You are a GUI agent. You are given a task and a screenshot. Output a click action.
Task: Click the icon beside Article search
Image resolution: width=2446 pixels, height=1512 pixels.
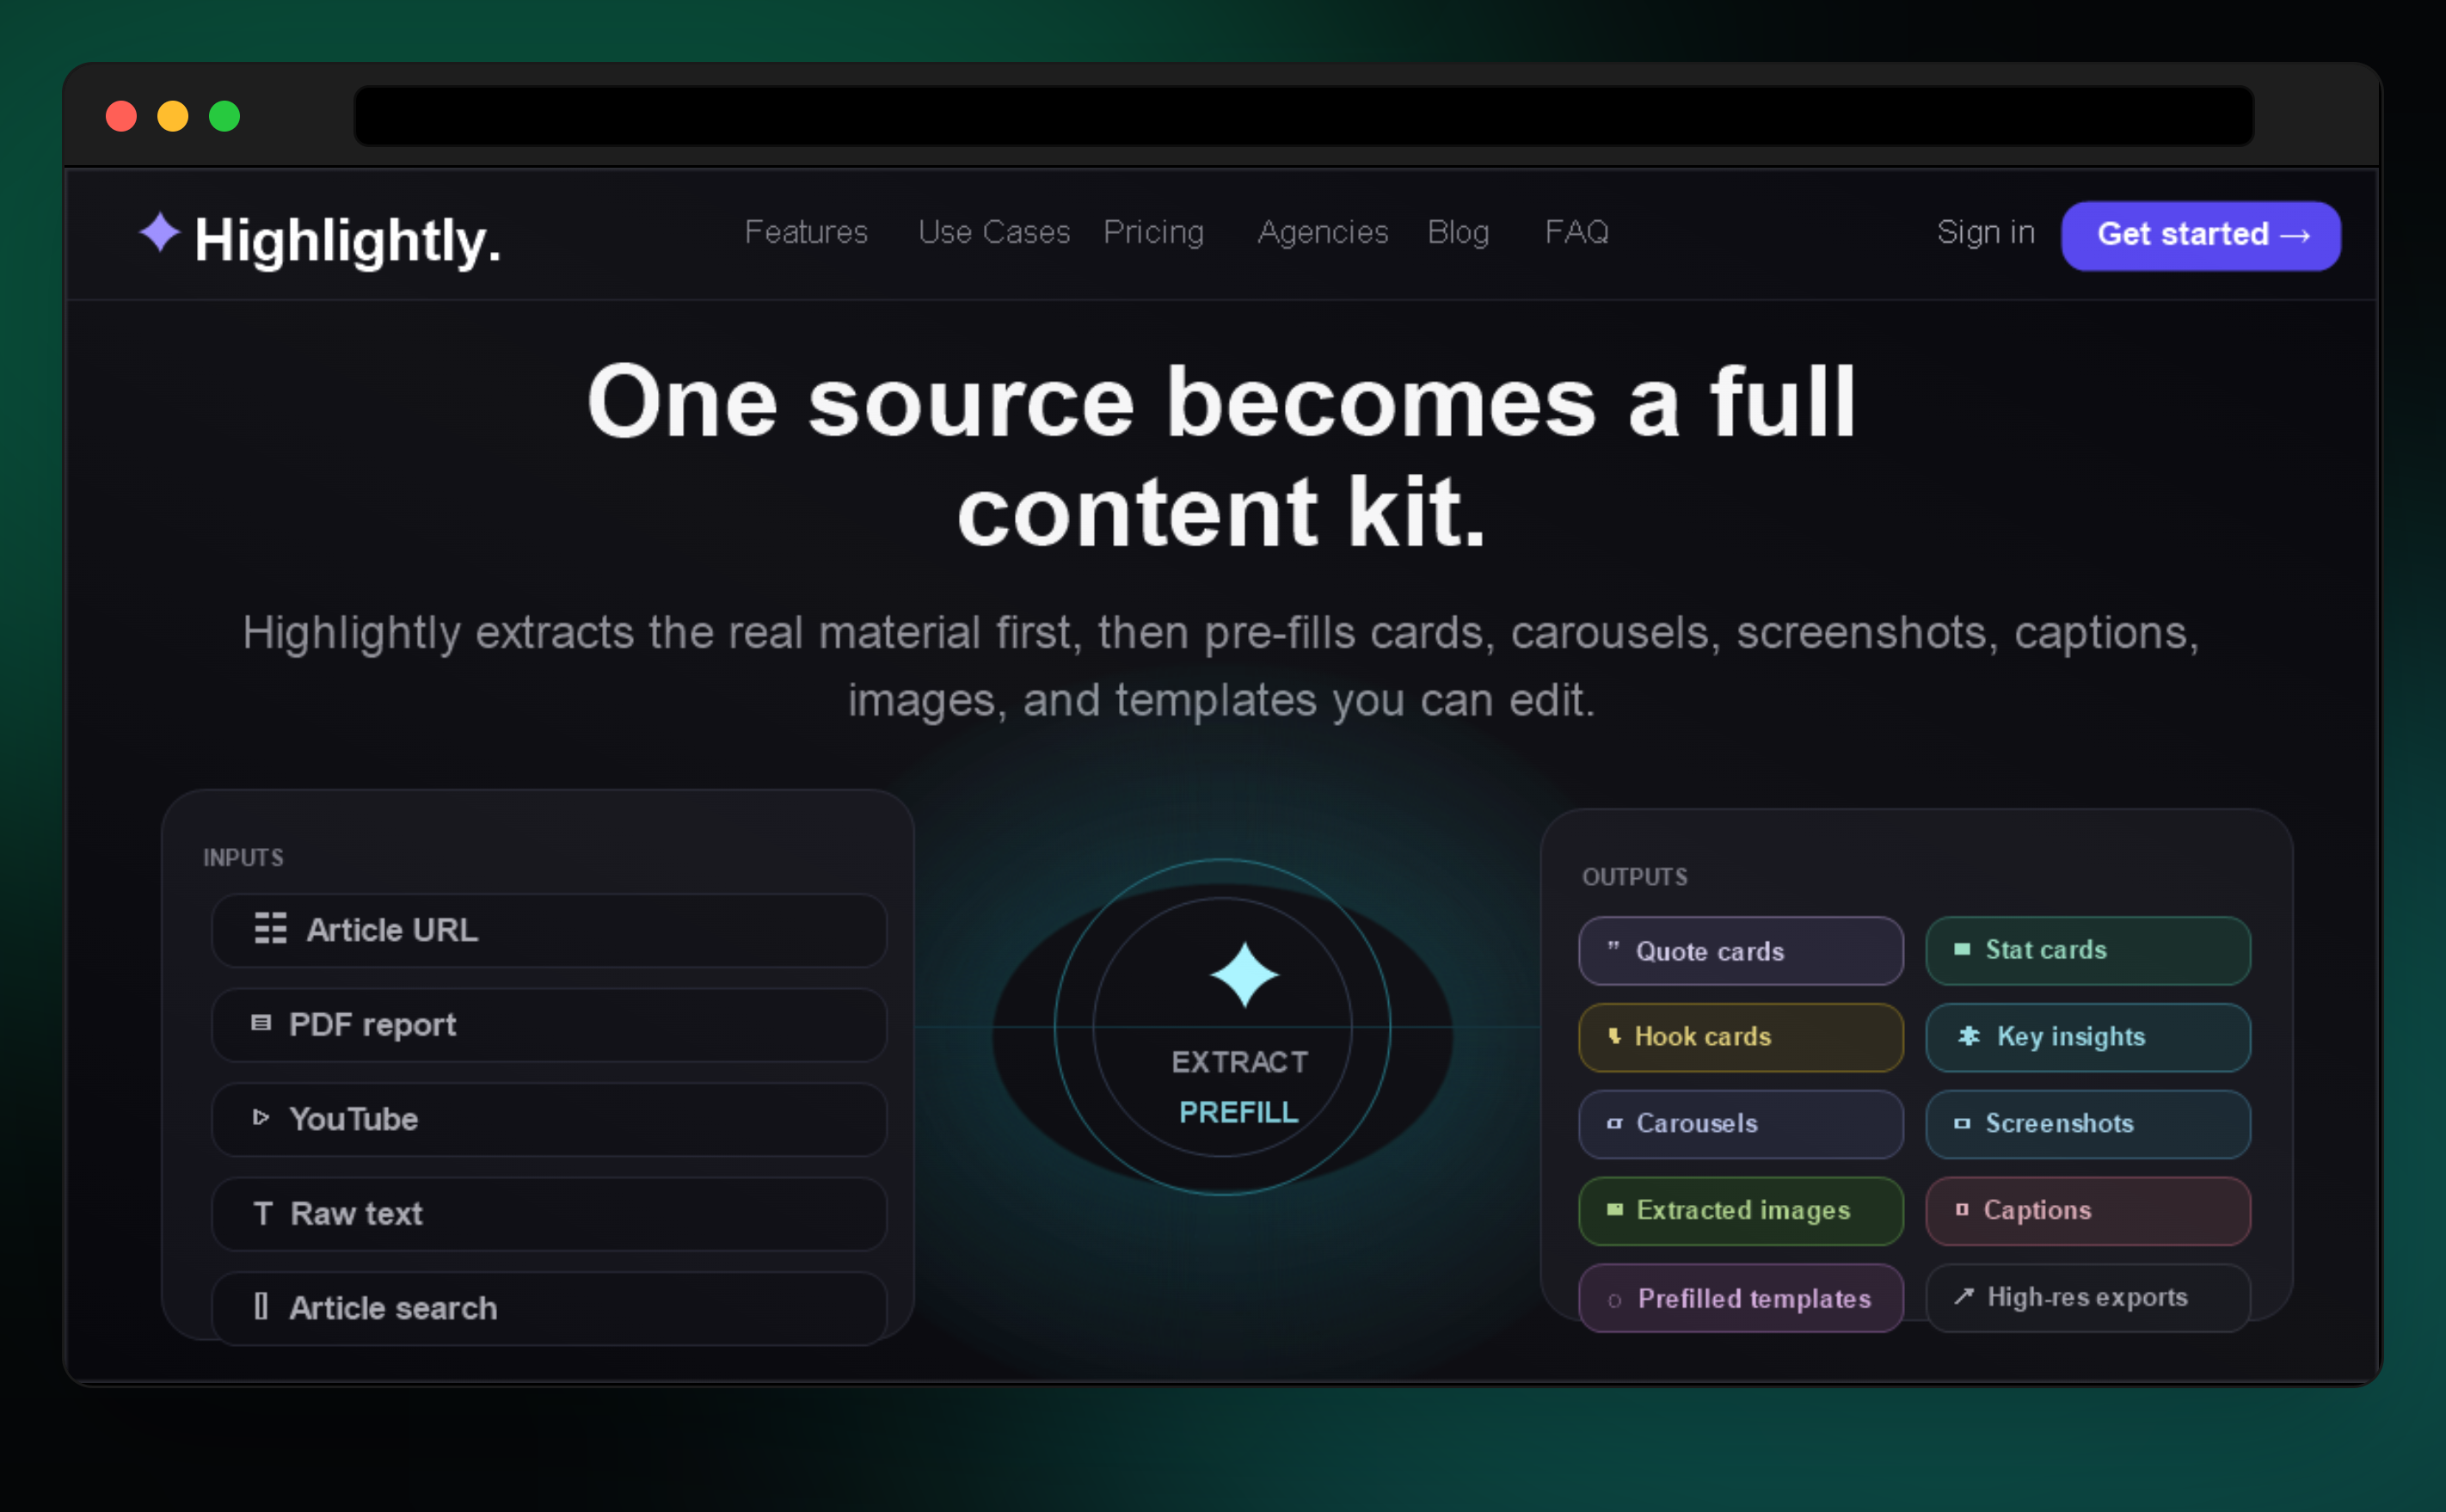point(260,1306)
